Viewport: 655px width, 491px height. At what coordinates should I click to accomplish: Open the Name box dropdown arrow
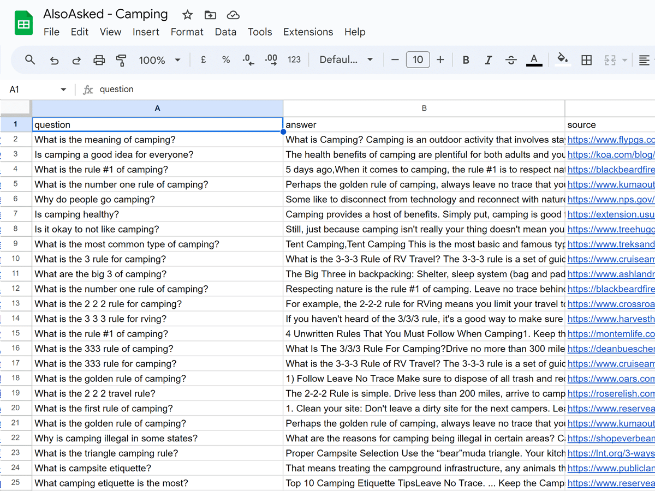(63, 89)
